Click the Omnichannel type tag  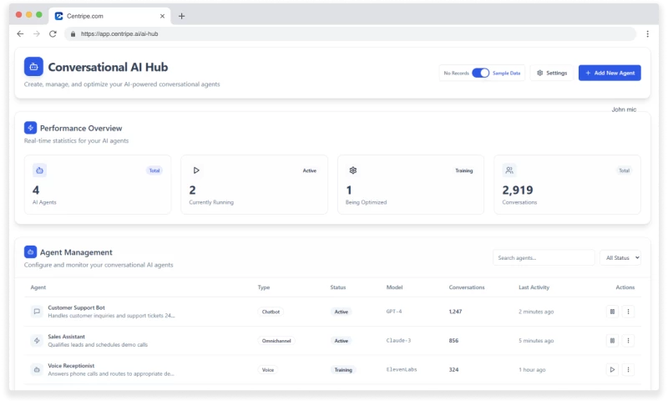click(276, 341)
